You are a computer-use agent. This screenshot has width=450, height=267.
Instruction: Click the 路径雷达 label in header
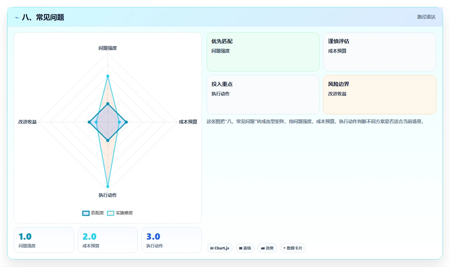click(426, 17)
